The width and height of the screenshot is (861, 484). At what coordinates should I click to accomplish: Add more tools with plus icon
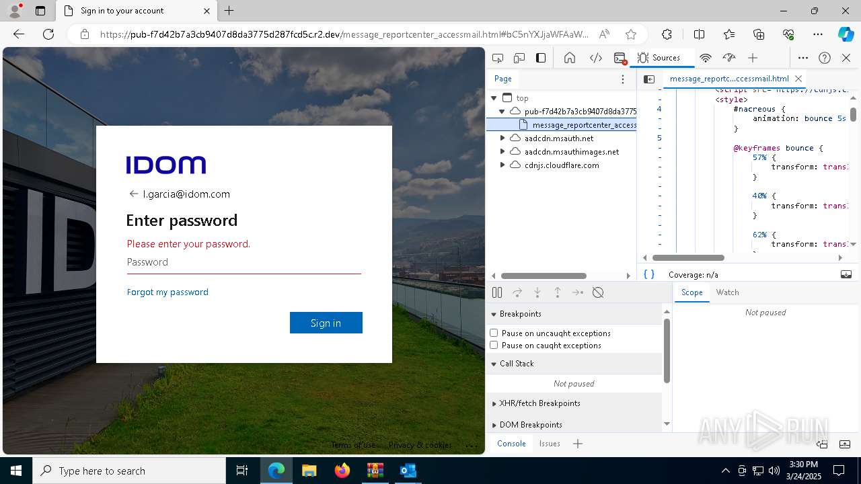(x=753, y=58)
